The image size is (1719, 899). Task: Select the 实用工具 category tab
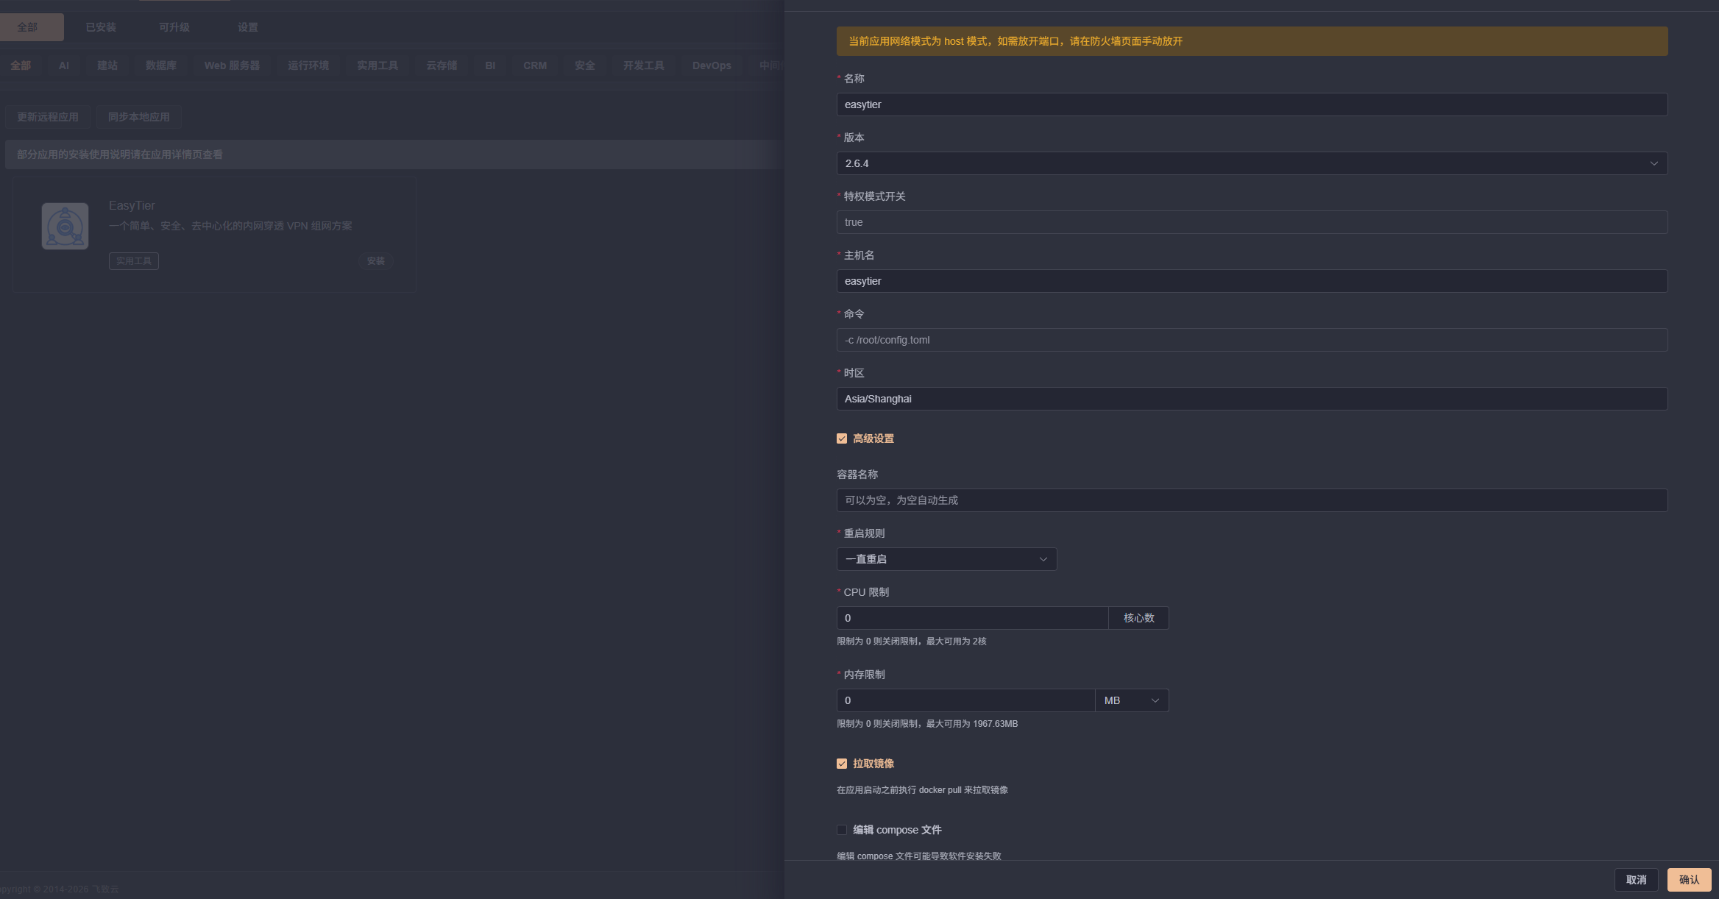(x=378, y=65)
